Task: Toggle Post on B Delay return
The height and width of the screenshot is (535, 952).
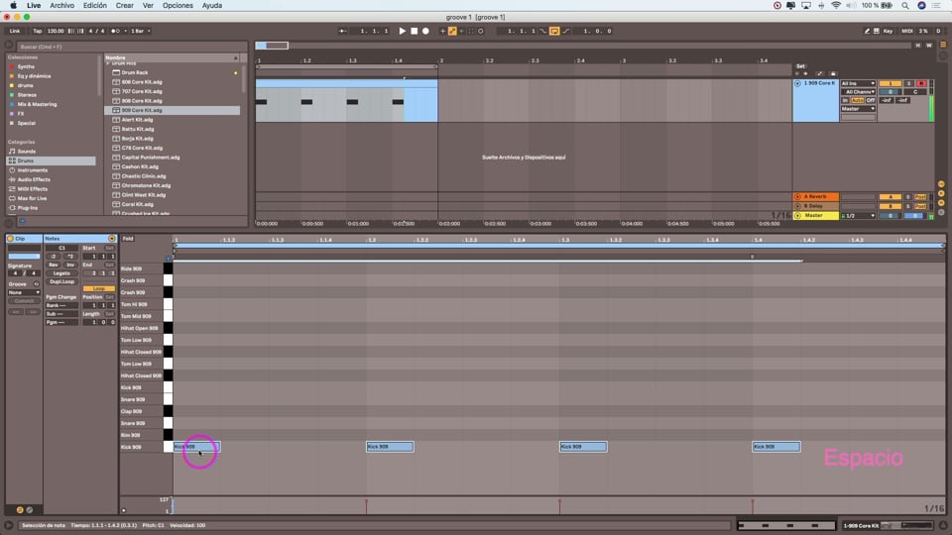Action: pyautogui.click(x=920, y=206)
